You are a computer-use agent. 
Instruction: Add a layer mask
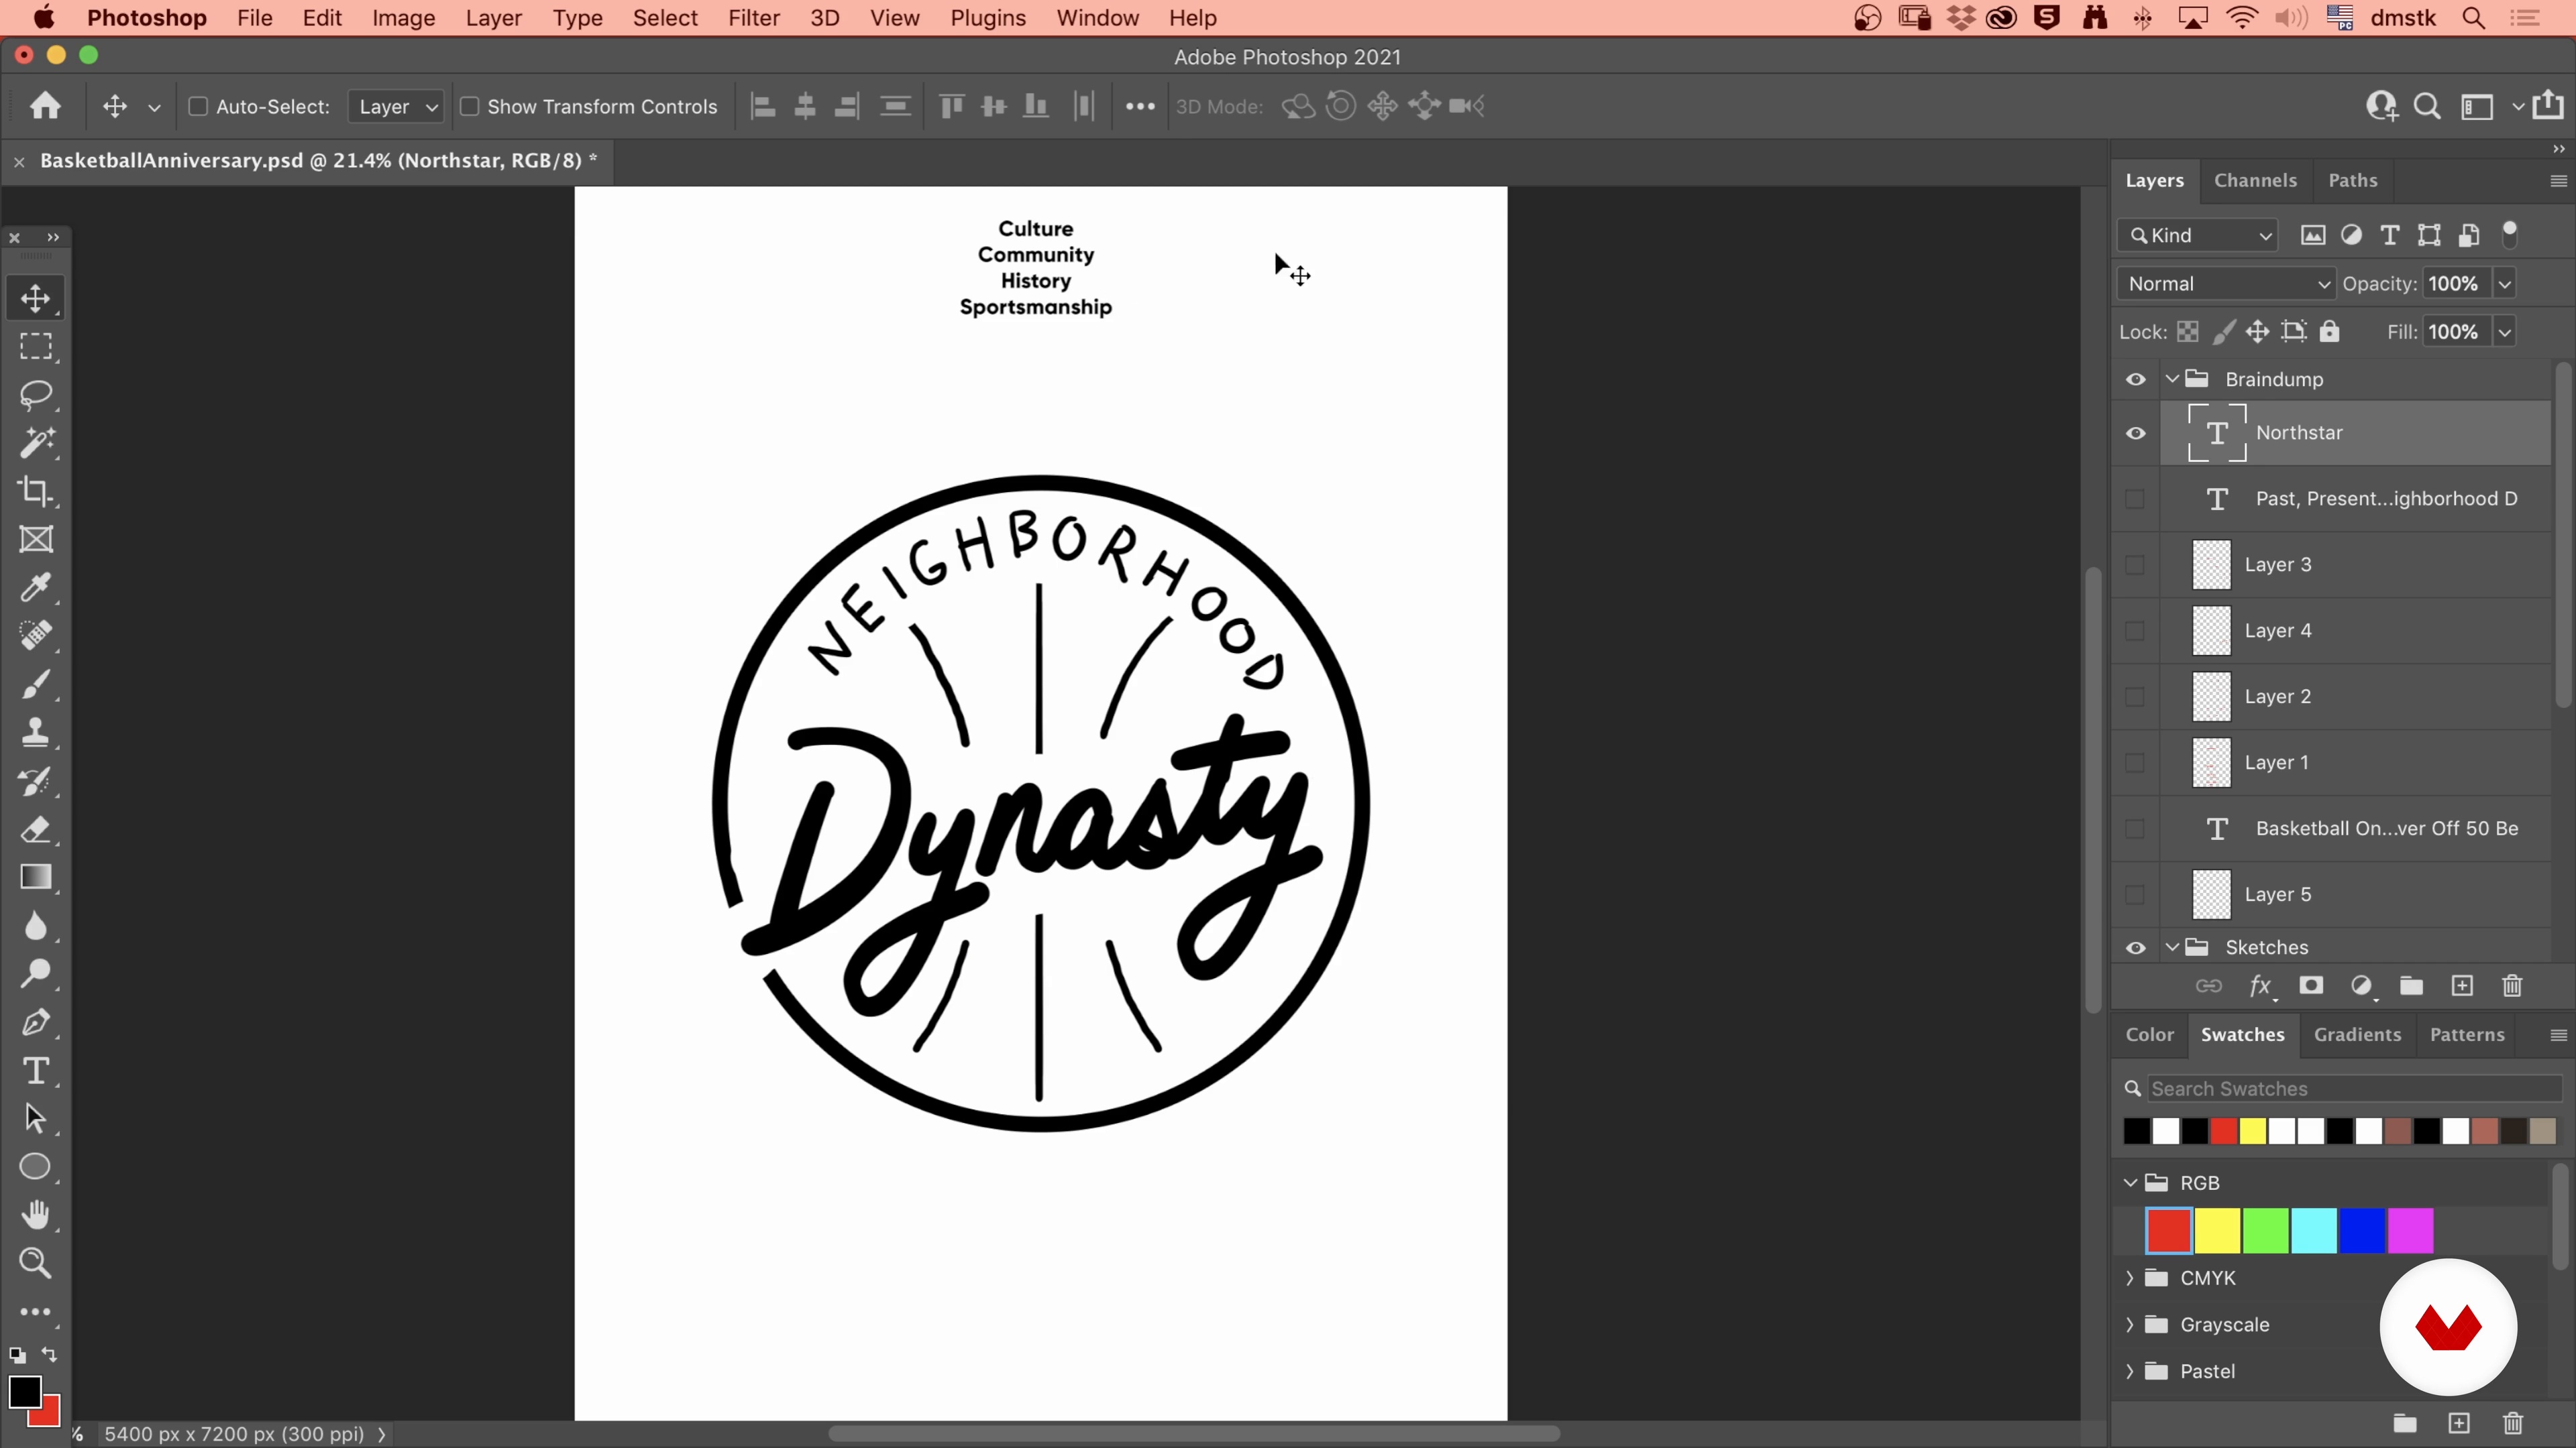tap(2311, 986)
